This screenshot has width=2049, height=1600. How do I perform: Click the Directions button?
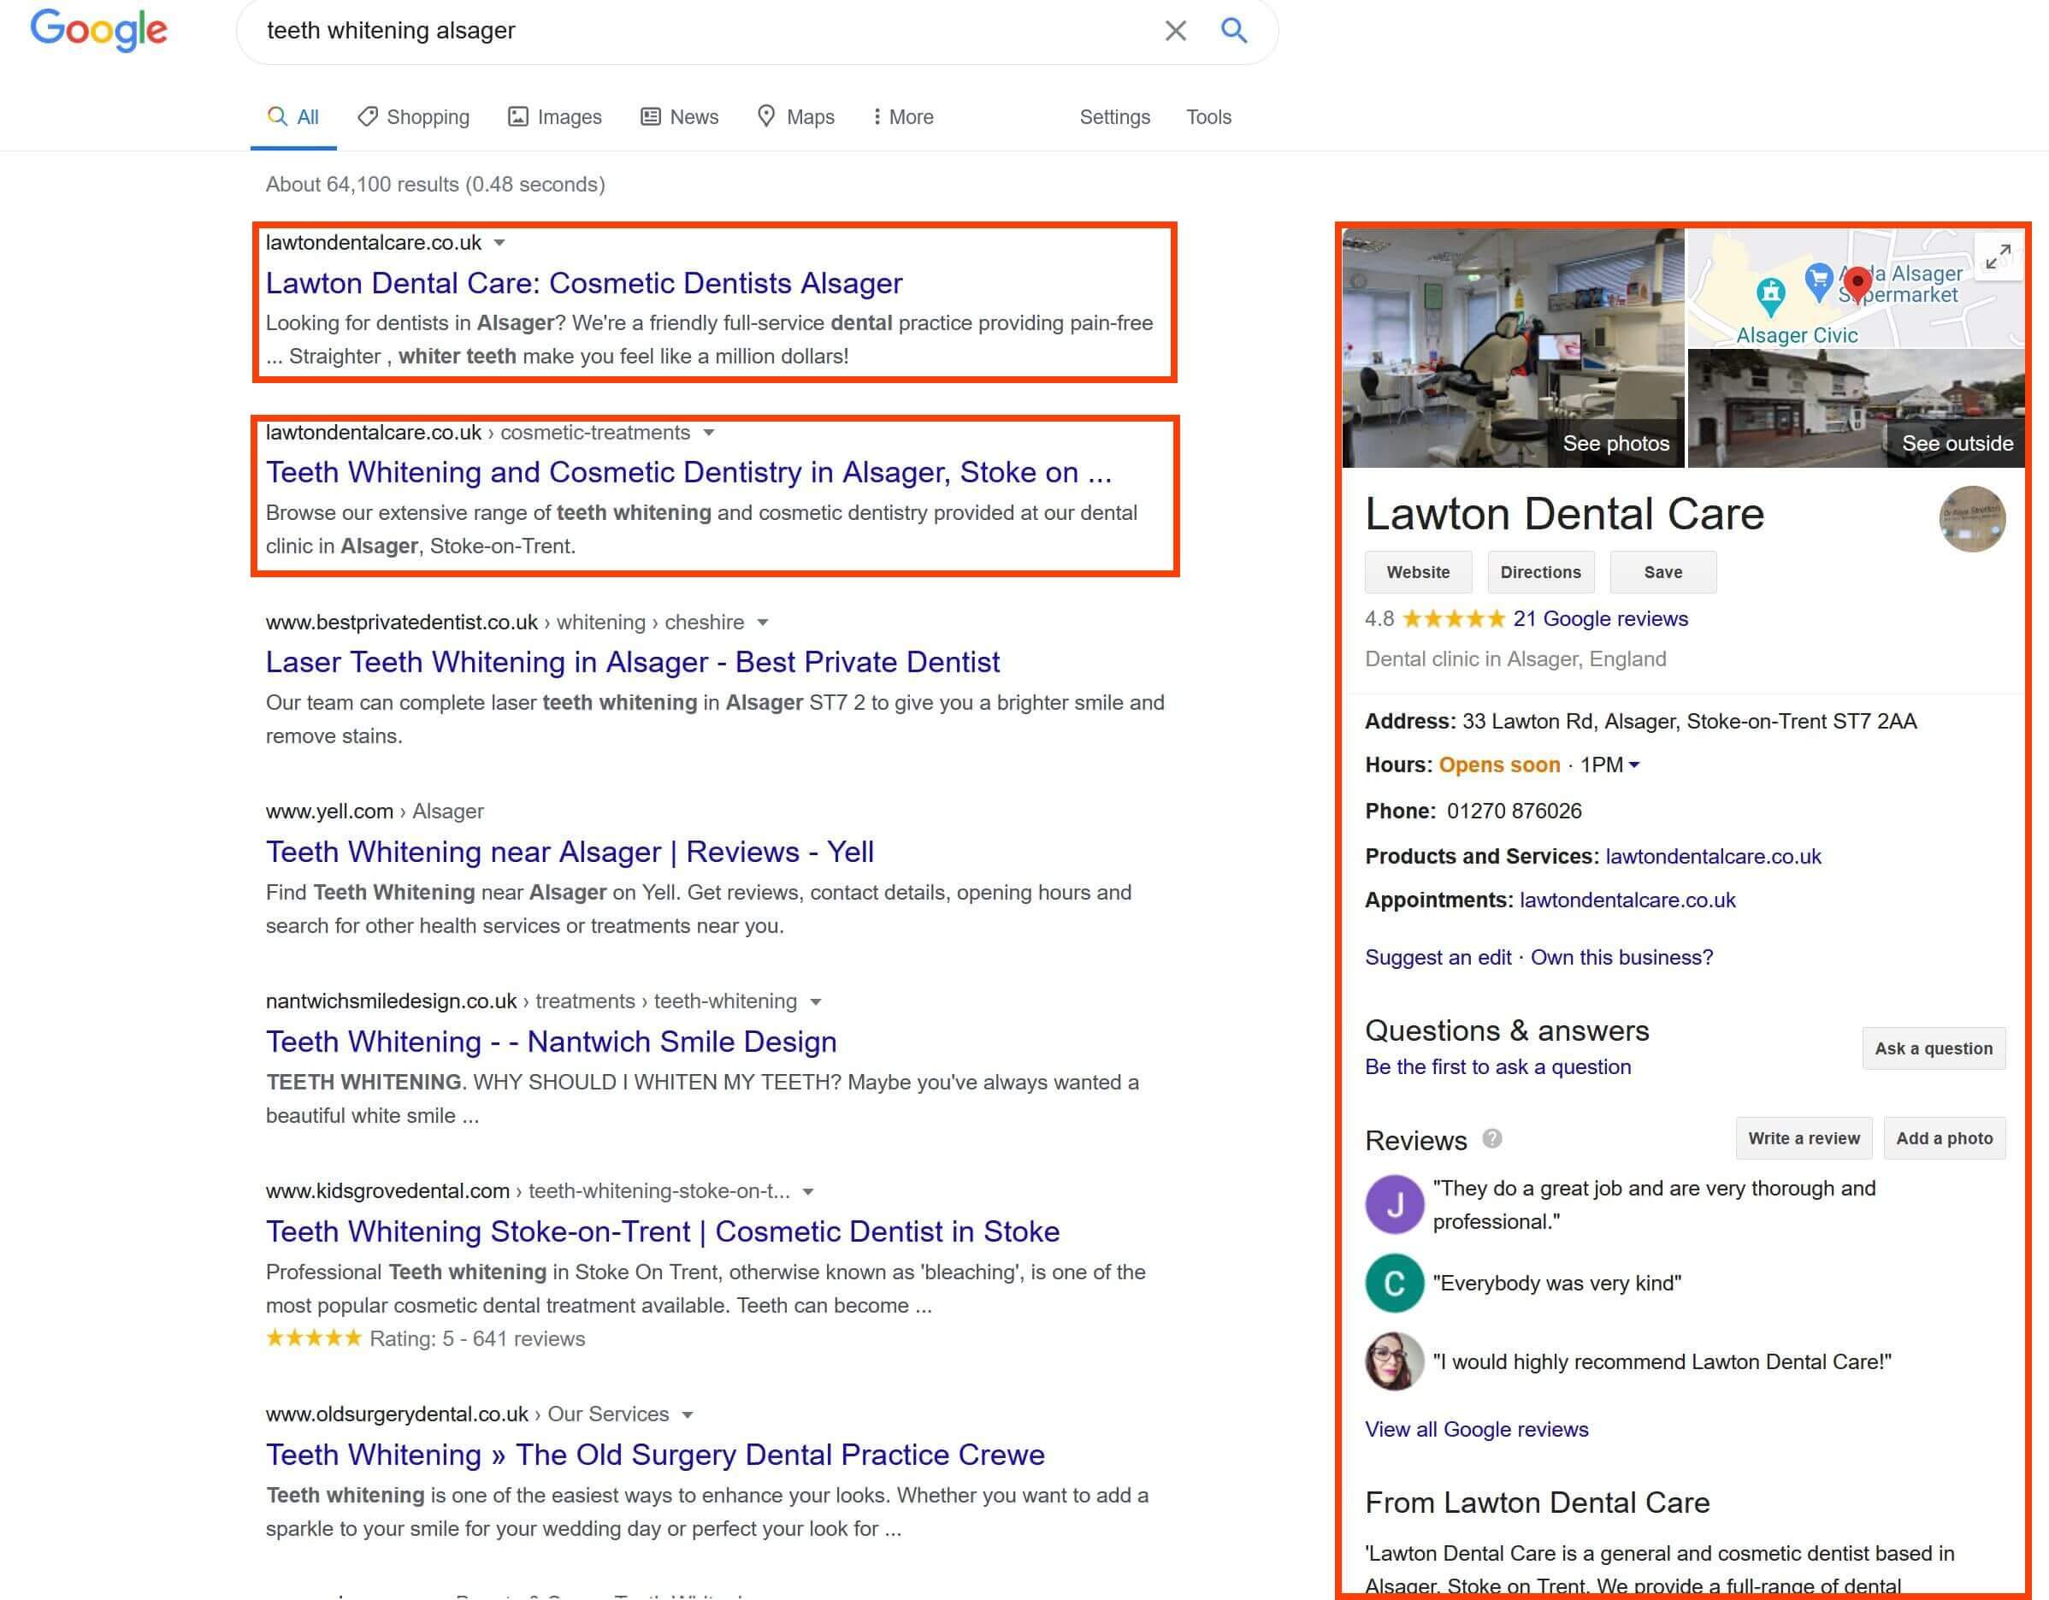coord(1539,572)
